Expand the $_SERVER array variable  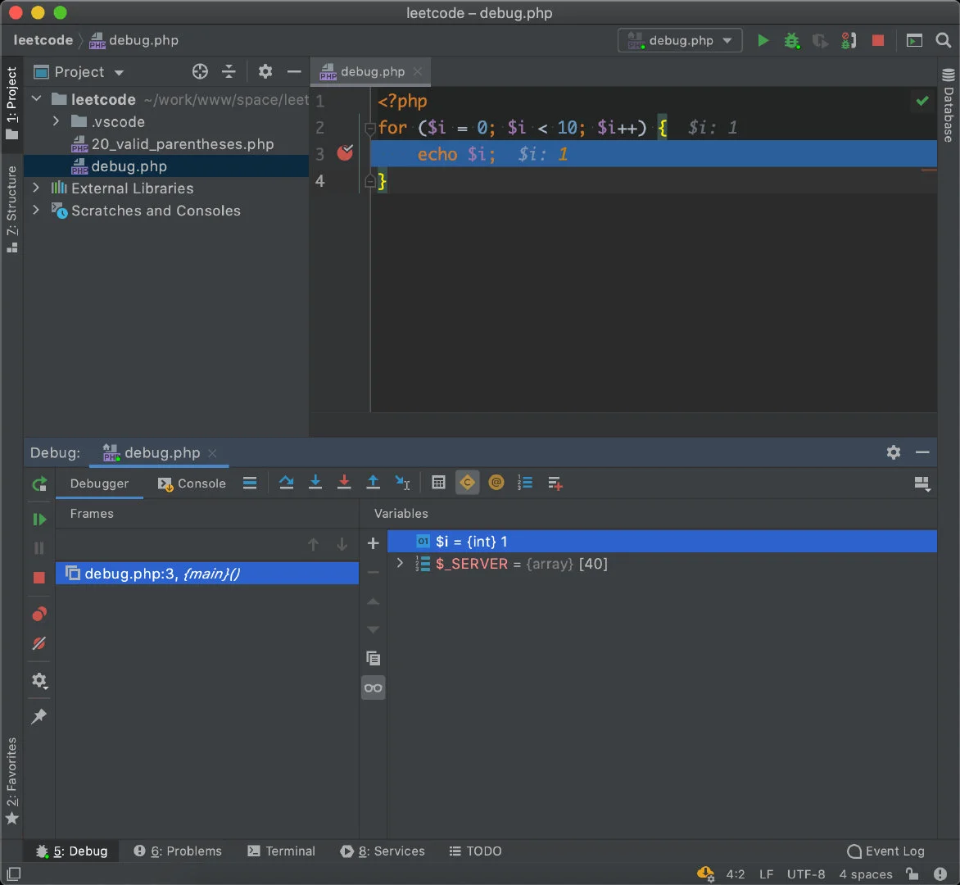pyautogui.click(x=400, y=564)
